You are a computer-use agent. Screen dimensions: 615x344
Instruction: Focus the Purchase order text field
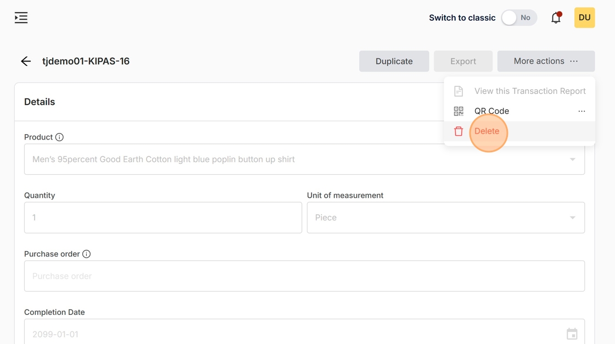(304, 276)
